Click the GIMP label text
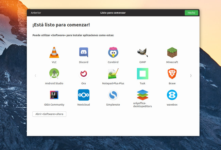Image resolution: width=221 pixels, height=150 pixels. pos(142,62)
